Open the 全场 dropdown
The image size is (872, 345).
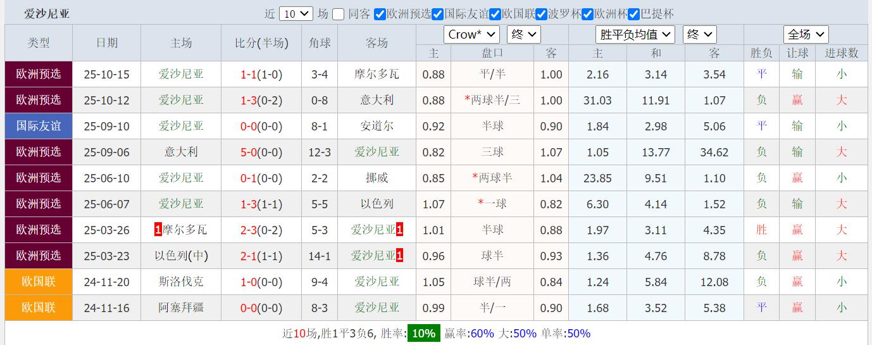806,35
